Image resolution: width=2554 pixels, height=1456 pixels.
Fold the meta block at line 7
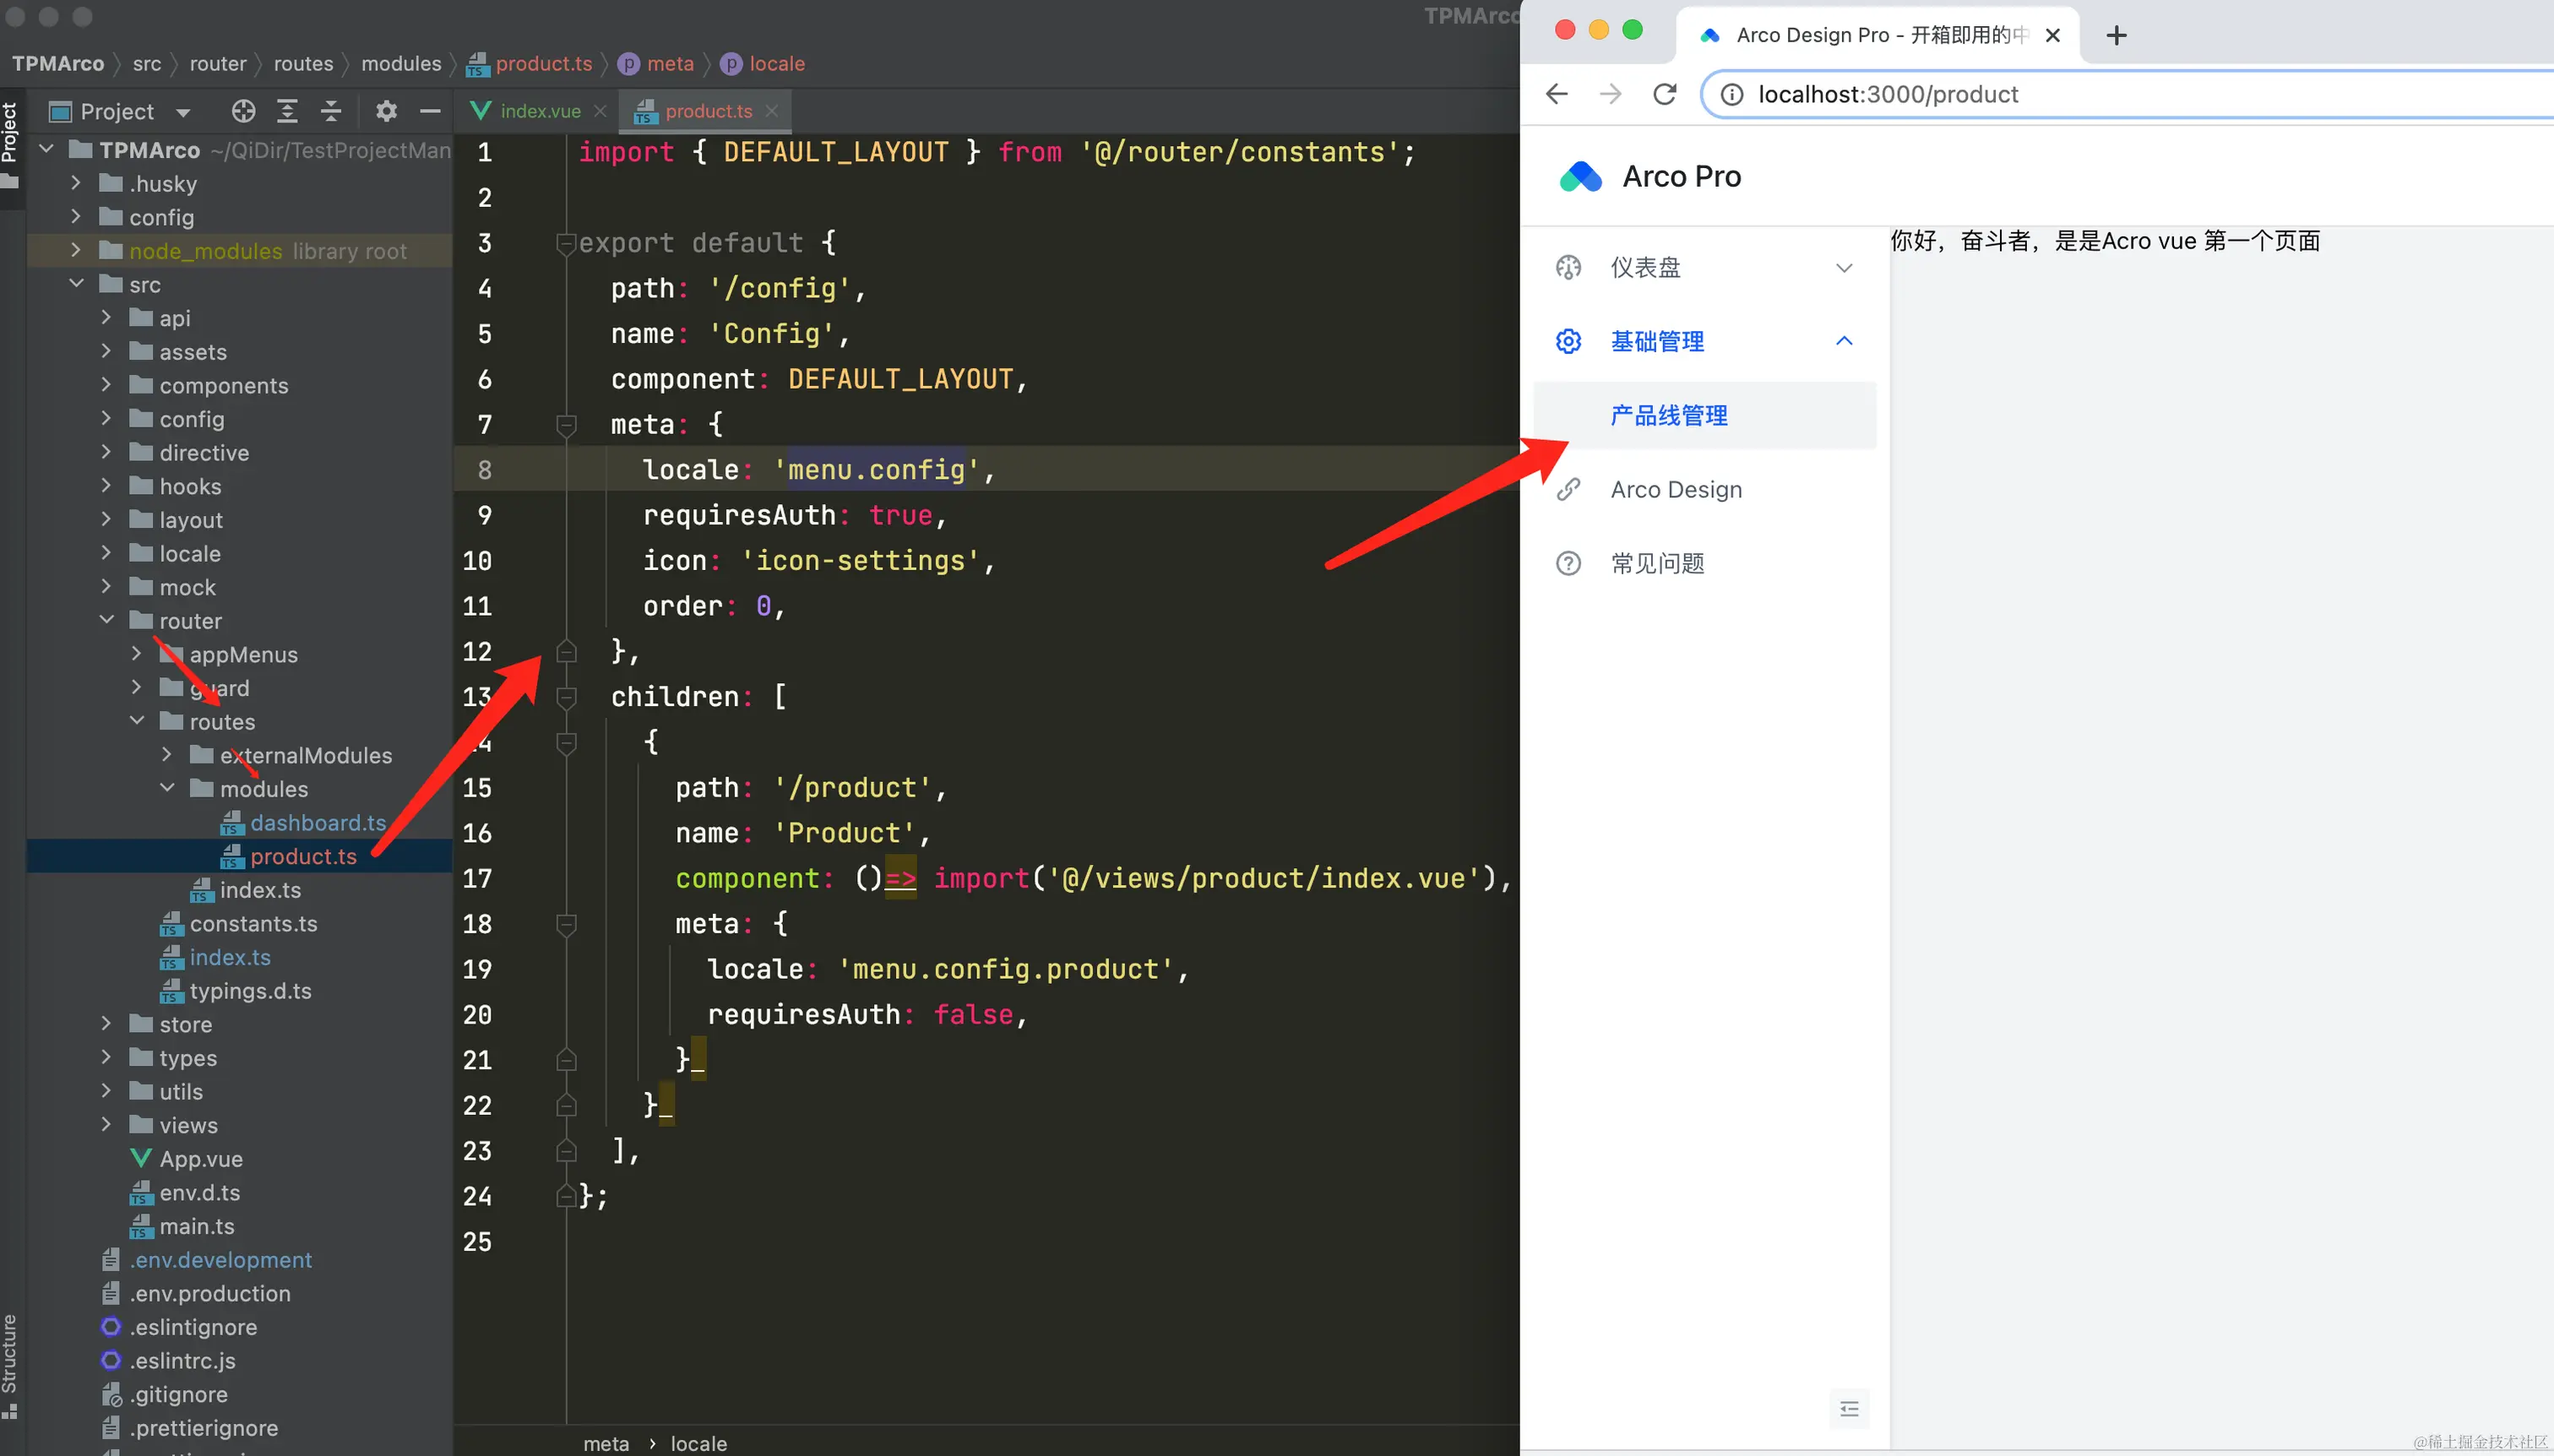(566, 425)
